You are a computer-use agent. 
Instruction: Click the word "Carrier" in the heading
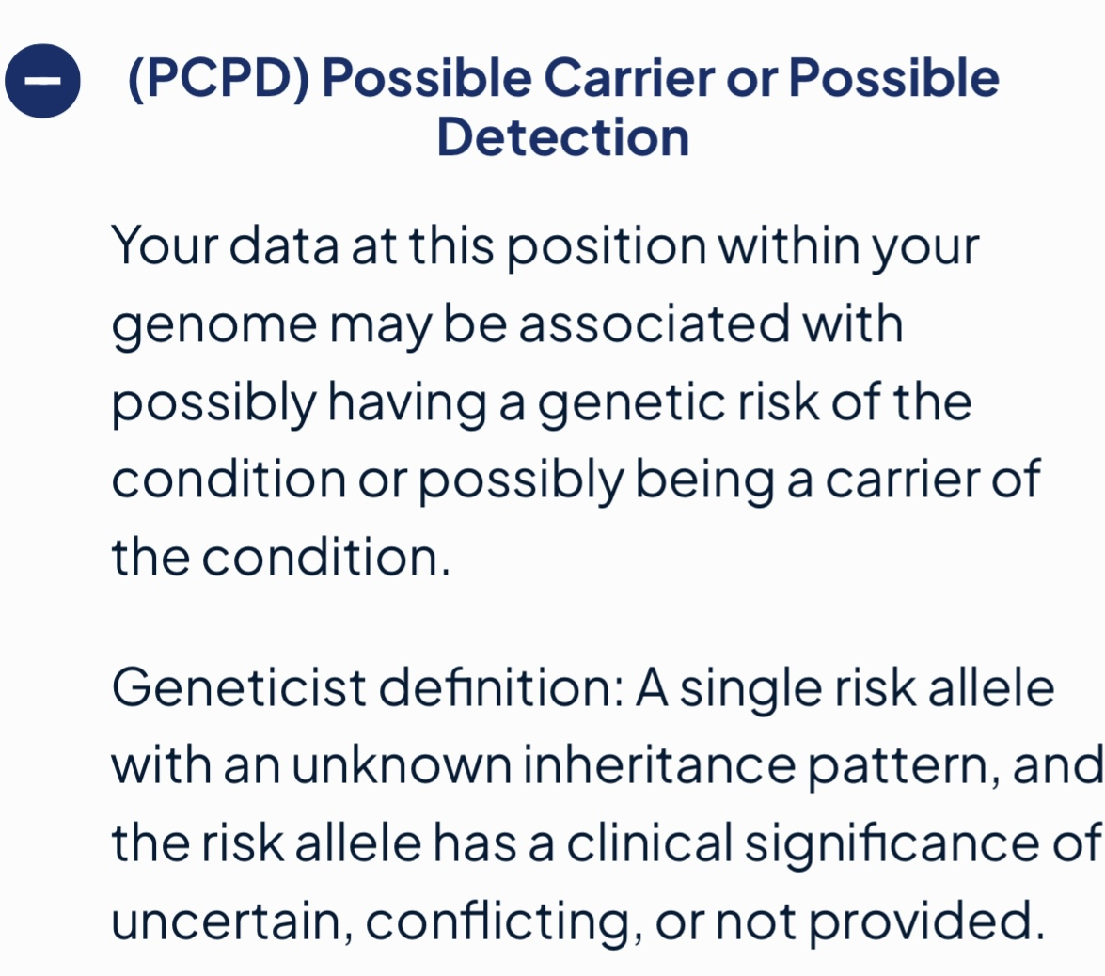pyautogui.click(x=628, y=77)
